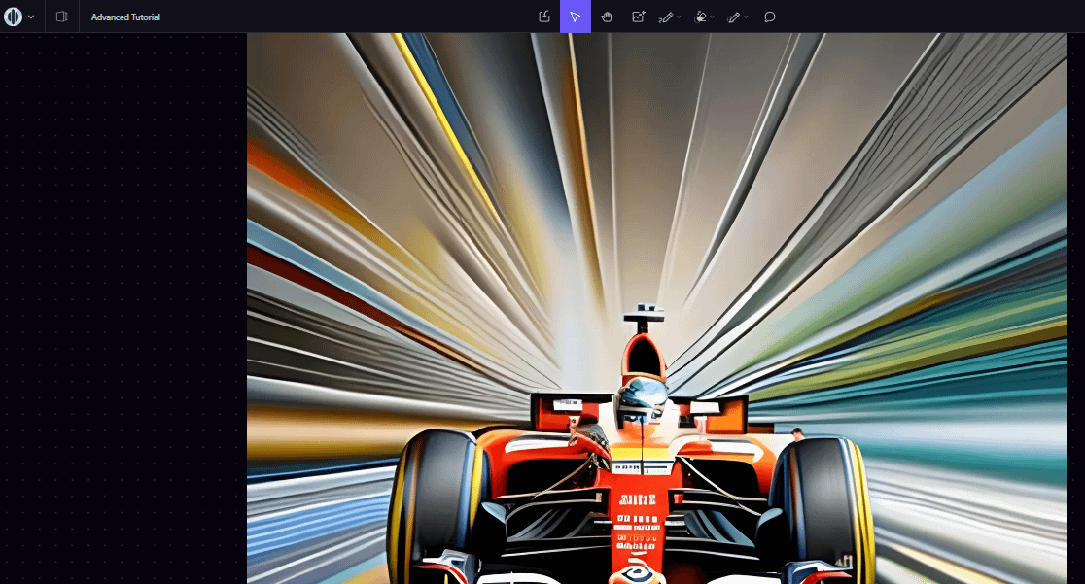
Task: Open the app logo main menu
Action: [x=14, y=17]
